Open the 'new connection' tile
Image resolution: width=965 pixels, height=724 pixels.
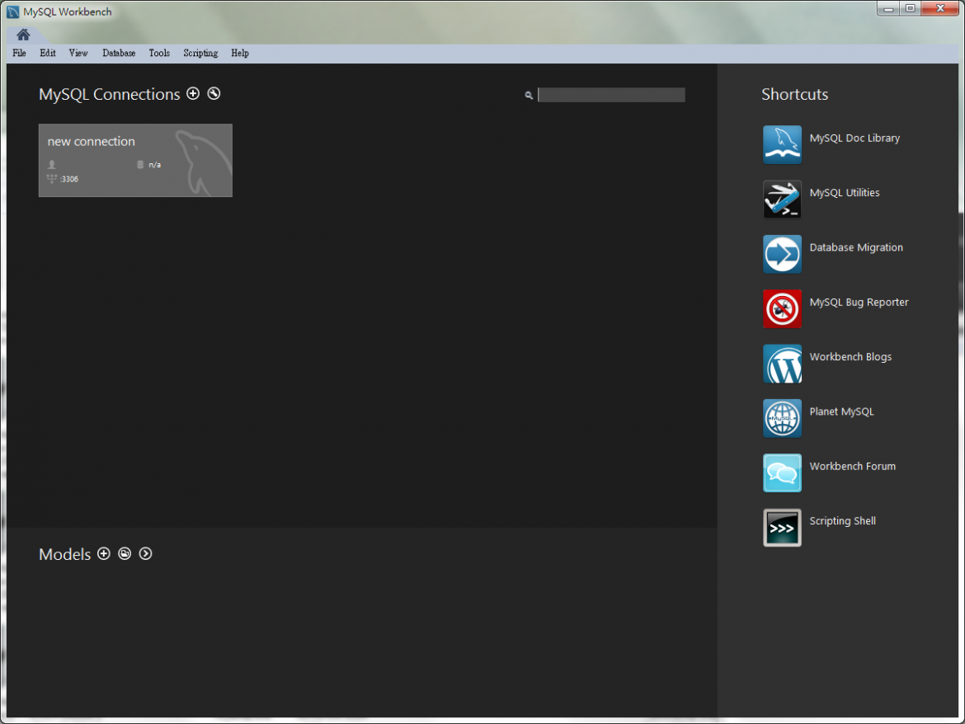tap(135, 161)
